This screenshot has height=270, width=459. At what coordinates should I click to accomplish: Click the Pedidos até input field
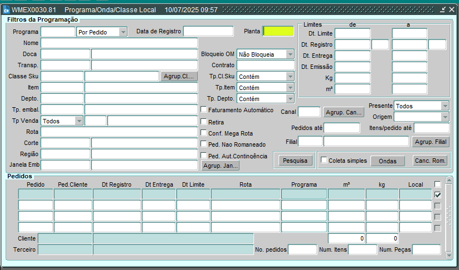click(x=341, y=128)
